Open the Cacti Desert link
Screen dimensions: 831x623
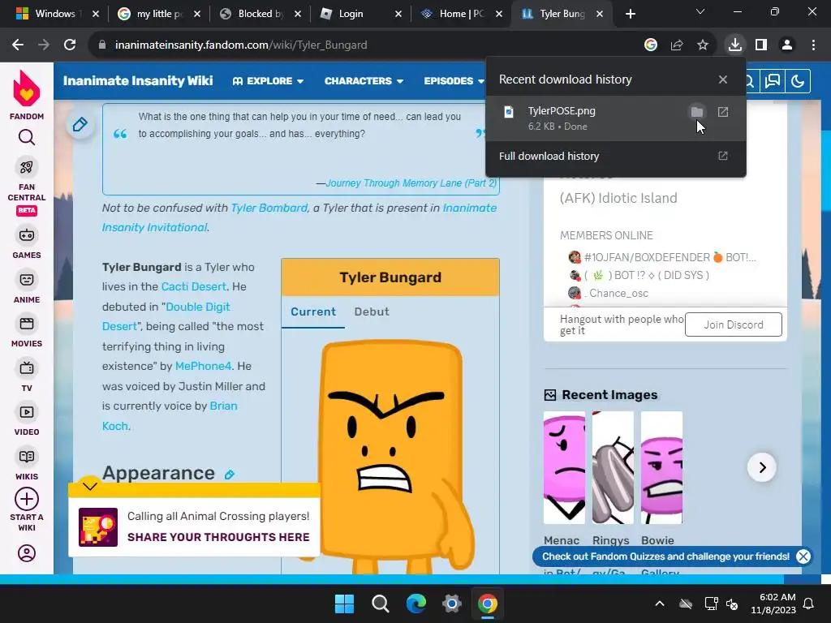194,286
